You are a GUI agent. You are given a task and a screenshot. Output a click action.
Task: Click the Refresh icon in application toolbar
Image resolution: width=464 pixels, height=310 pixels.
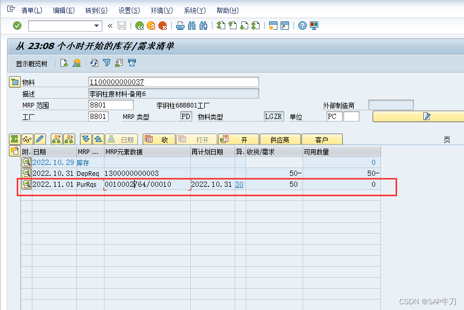[94, 63]
